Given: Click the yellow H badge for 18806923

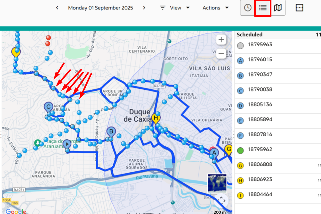Looking at the screenshot, I should [x=240, y=181].
